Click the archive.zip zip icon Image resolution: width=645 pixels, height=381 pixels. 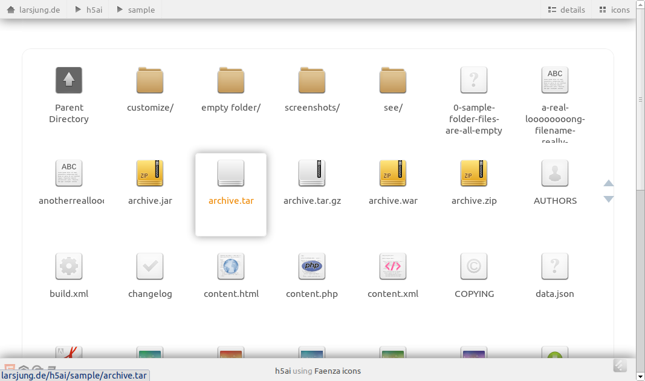(x=474, y=173)
